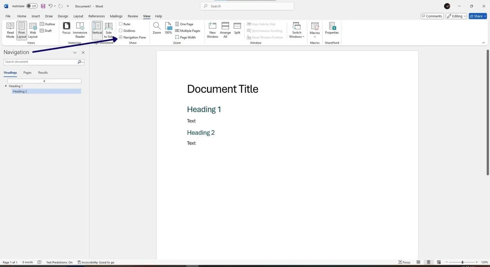Viewport: 490px width, 267px height.
Task: Open the user account avatar
Action: [x=447, y=6]
